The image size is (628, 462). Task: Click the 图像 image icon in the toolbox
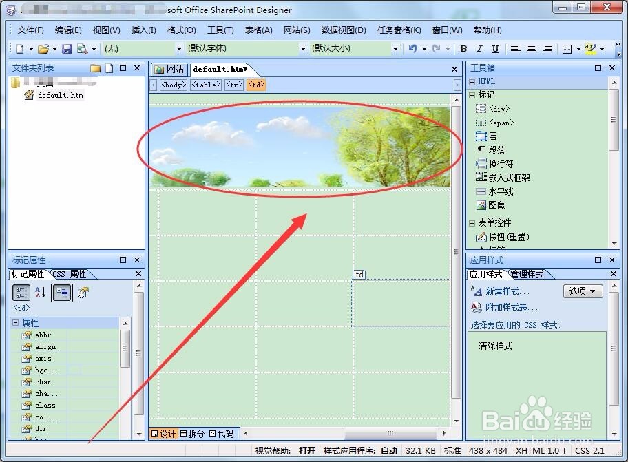pyautogui.click(x=481, y=205)
